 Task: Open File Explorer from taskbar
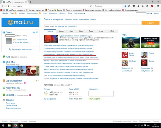point(9,125)
